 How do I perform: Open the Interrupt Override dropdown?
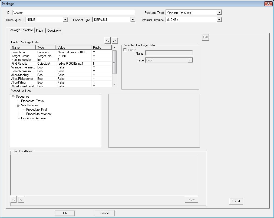[219, 20]
